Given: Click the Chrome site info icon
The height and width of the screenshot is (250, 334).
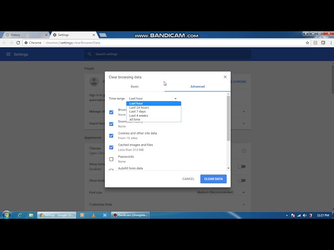Looking at the screenshot, I should [x=26, y=43].
